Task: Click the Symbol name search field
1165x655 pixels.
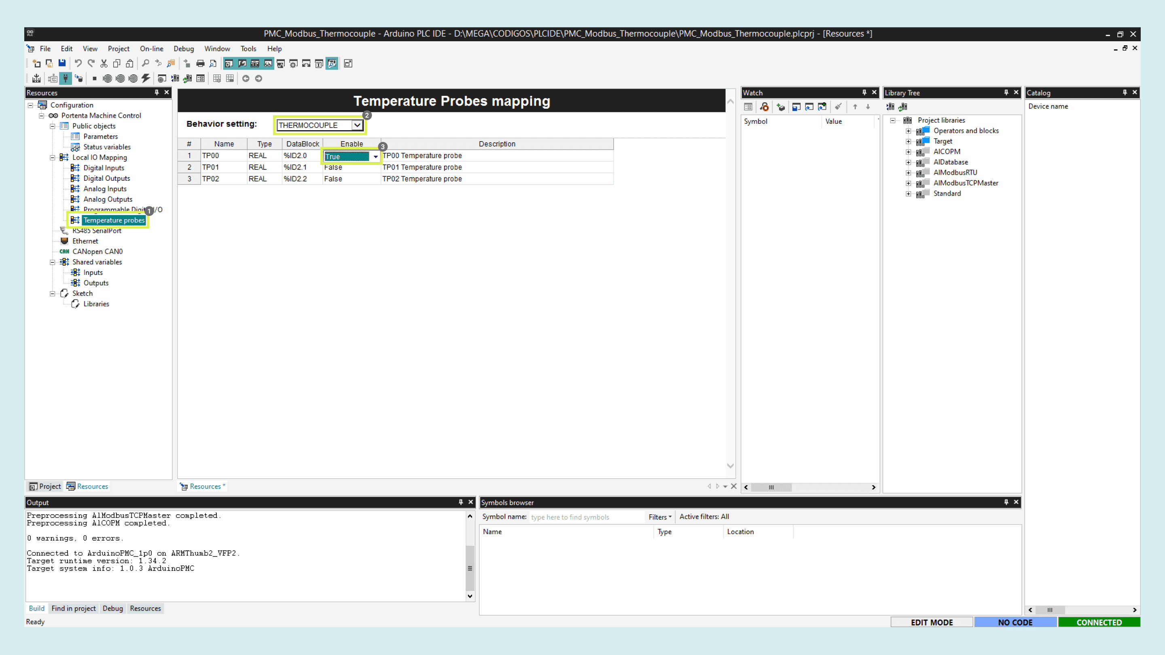Action: point(586,517)
